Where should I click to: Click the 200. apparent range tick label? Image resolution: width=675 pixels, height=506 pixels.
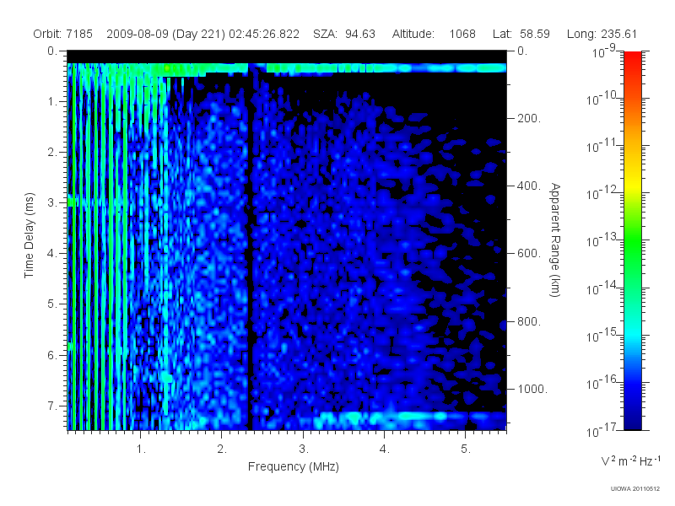[x=529, y=118]
